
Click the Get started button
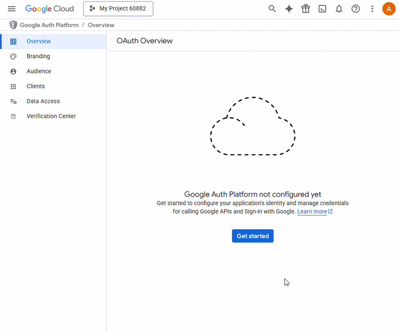pyautogui.click(x=253, y=236)
